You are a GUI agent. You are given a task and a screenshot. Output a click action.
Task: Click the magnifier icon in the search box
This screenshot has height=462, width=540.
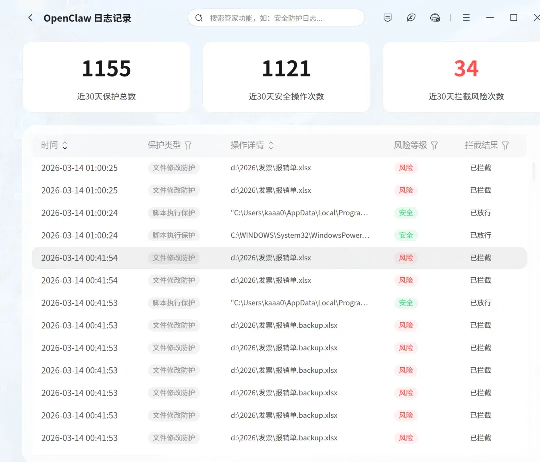tap(199, 18)
